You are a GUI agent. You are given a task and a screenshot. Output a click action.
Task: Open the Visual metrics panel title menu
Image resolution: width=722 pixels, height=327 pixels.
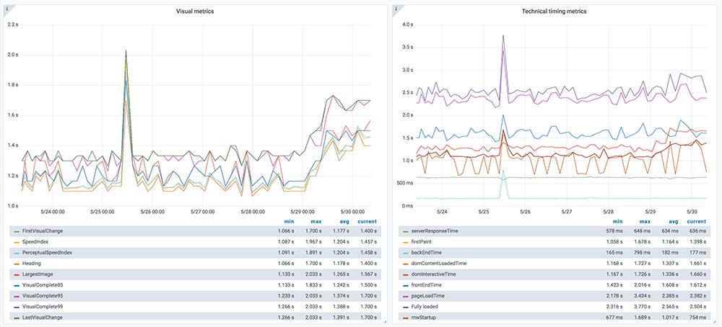click(195, 12)
